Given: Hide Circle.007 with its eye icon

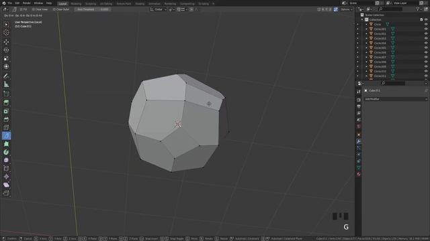Looking at the screenshot, I should 426,57.
